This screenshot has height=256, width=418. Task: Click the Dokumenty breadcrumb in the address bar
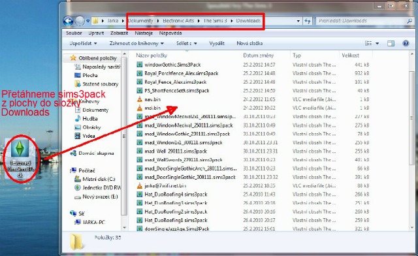click(x=140, y=20)
